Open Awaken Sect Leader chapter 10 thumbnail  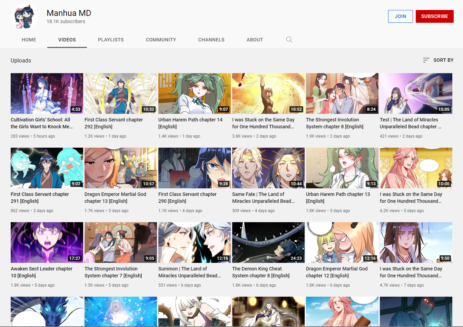47,242
